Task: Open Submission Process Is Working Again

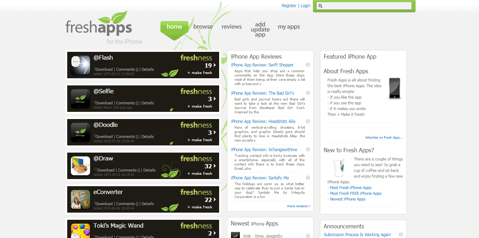Action: pos(357,234)
